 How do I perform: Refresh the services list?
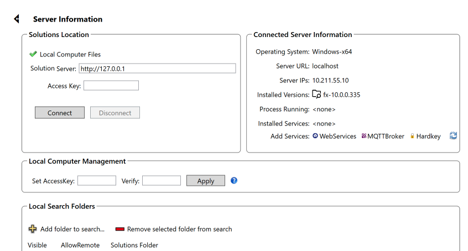click(453, 136)
